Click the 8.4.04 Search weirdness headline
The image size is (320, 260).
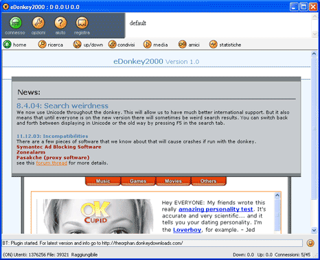coord(62,106)
